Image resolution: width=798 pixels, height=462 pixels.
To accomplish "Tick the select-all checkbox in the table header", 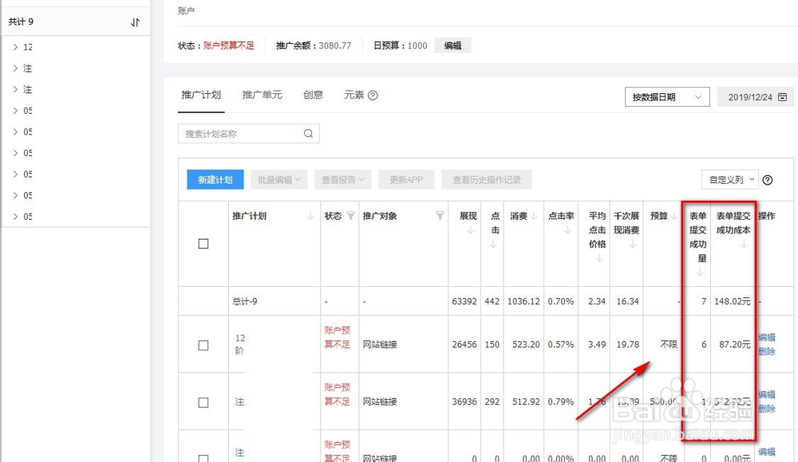I will click(x=203, y=244).
